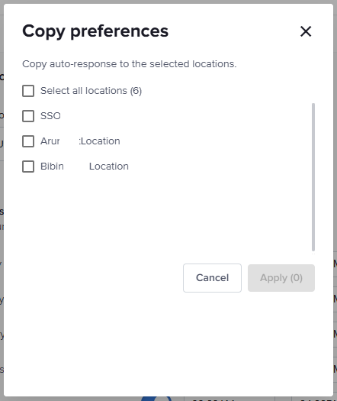Tick the Select all locations checkbox
337x401 pixels.
pos(28,91)
